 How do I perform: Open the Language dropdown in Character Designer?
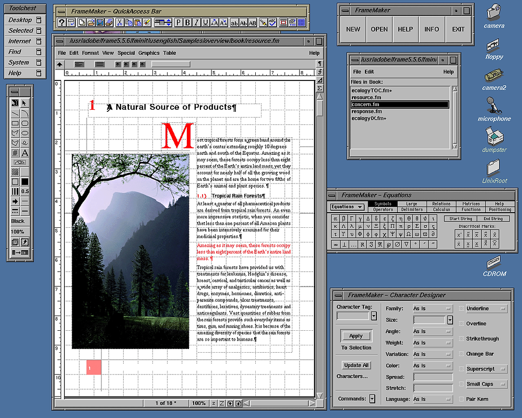point(432,399)
